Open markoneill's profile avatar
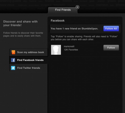 click(56, 50)
